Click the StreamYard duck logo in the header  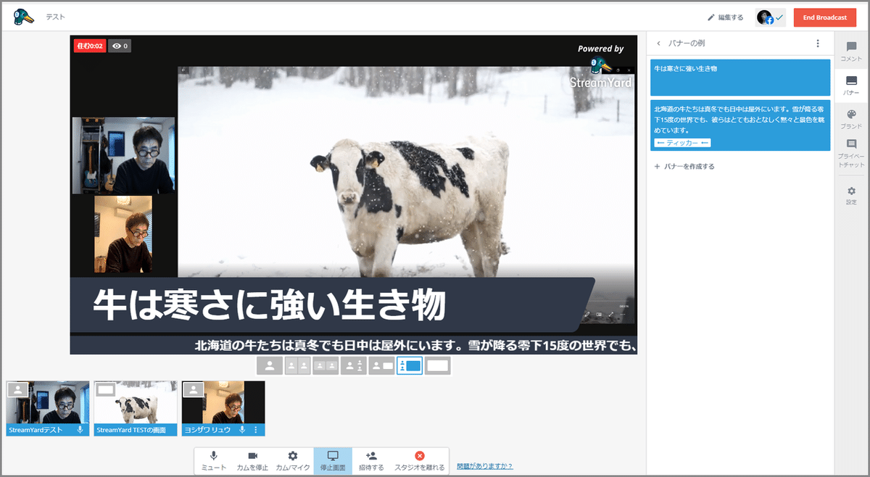tap(23, 17)
